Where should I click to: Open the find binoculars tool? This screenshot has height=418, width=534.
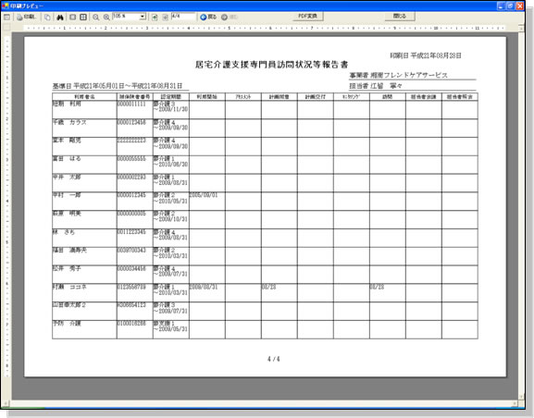60,17
